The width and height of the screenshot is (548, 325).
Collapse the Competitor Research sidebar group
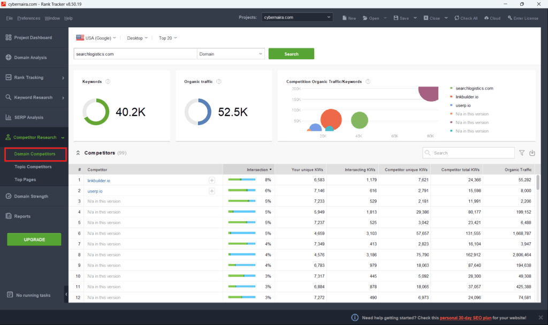coord(63,137)
